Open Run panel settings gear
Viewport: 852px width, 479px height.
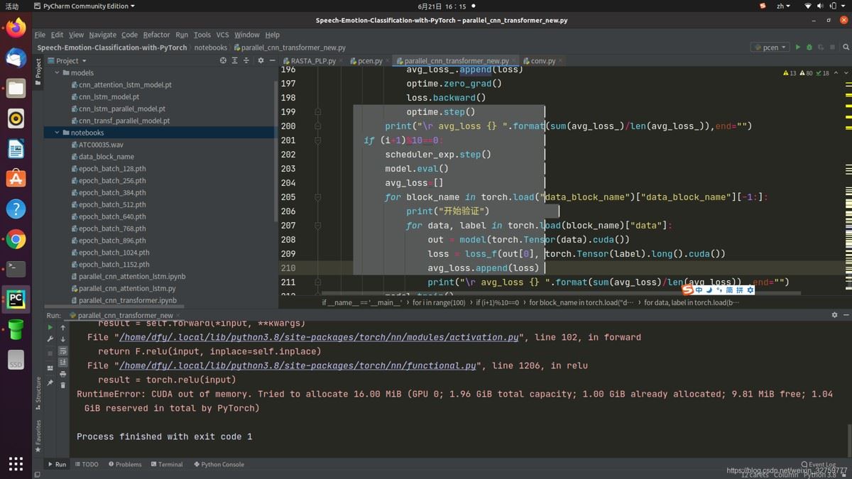click(x=834, y=315)
